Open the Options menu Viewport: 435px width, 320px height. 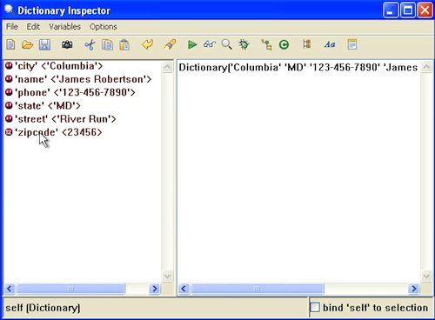coord(104,27)
